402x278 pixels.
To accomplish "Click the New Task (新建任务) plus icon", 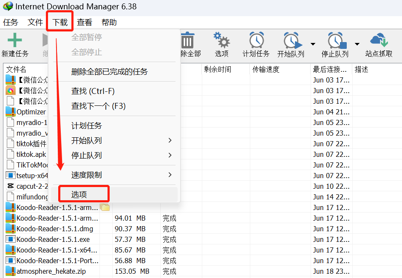I will coord(14,40).
